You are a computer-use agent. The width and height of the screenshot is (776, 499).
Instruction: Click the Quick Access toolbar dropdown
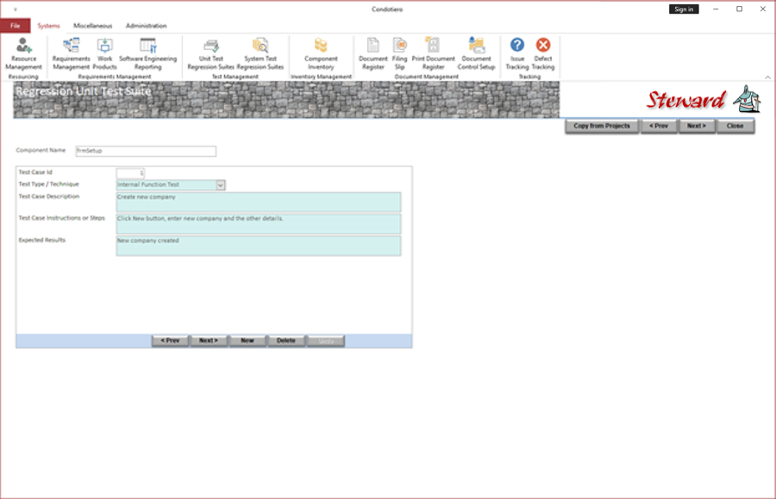tap(16, 9)
